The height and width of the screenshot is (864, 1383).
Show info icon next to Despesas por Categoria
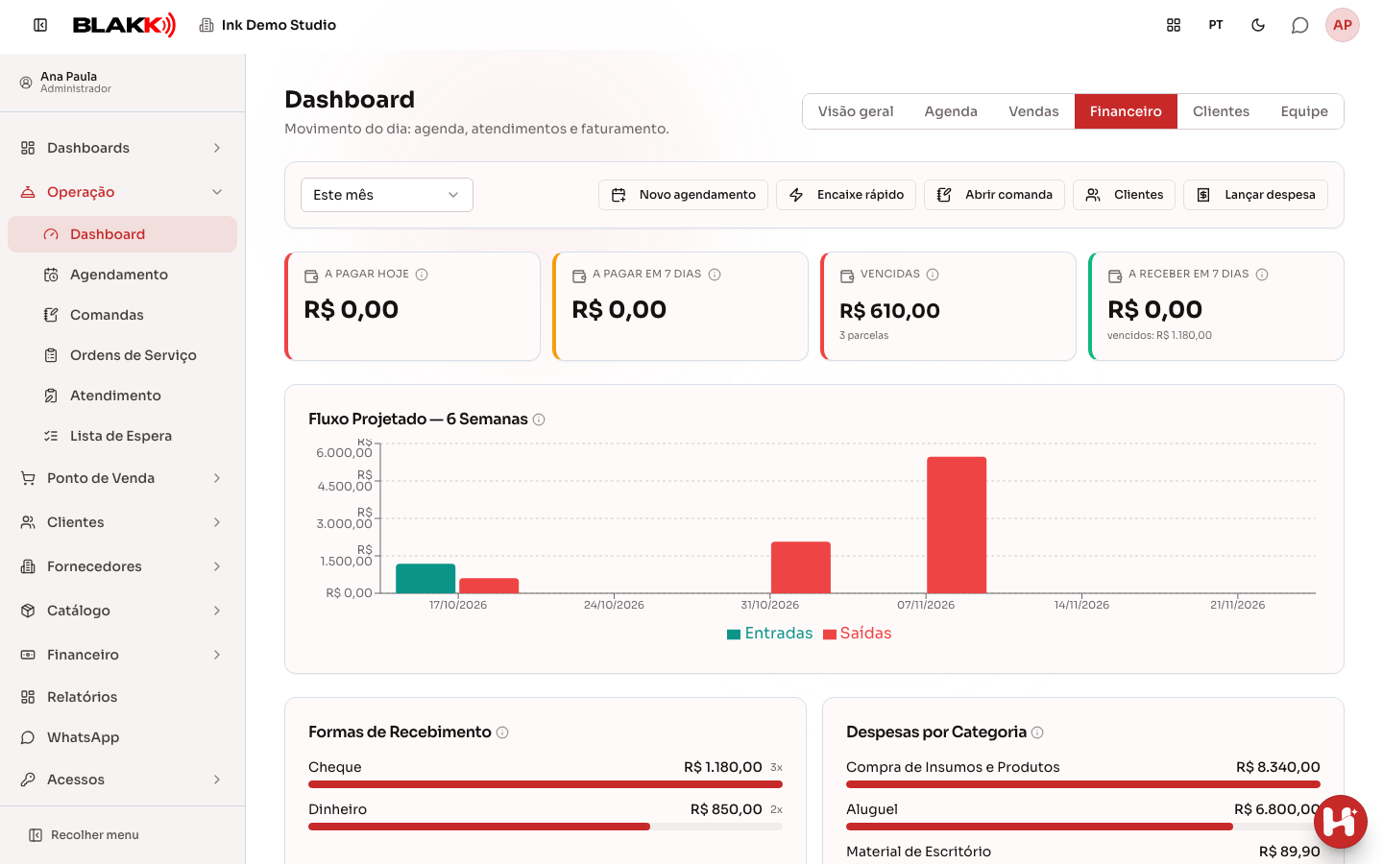(1037, 732)
